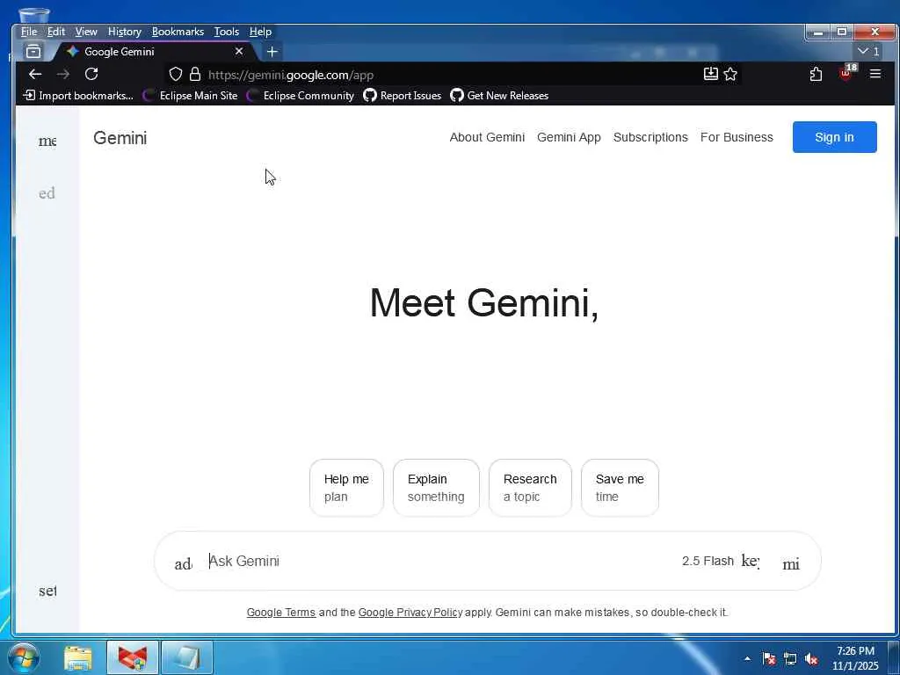Open the History menu
This screenshot has height=675, width=900.
pyautogui.click(x=125, y=32)
